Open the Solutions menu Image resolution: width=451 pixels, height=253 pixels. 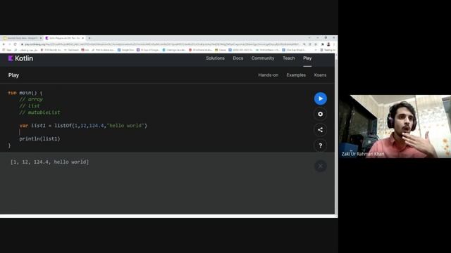tap(215, 58)
